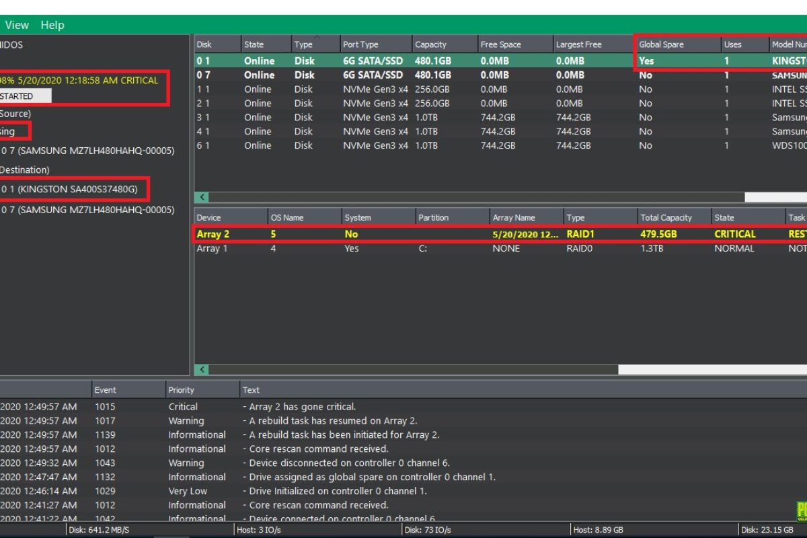Click the Event column header in log

click(x=128, y=389)
